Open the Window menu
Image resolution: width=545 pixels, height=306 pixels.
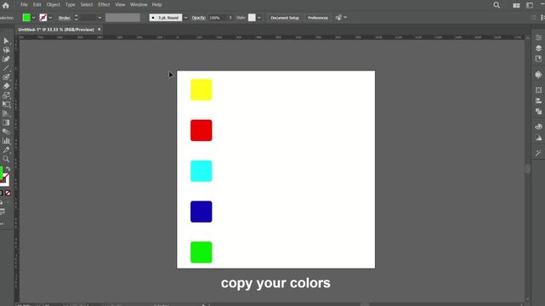click(139, 5)
